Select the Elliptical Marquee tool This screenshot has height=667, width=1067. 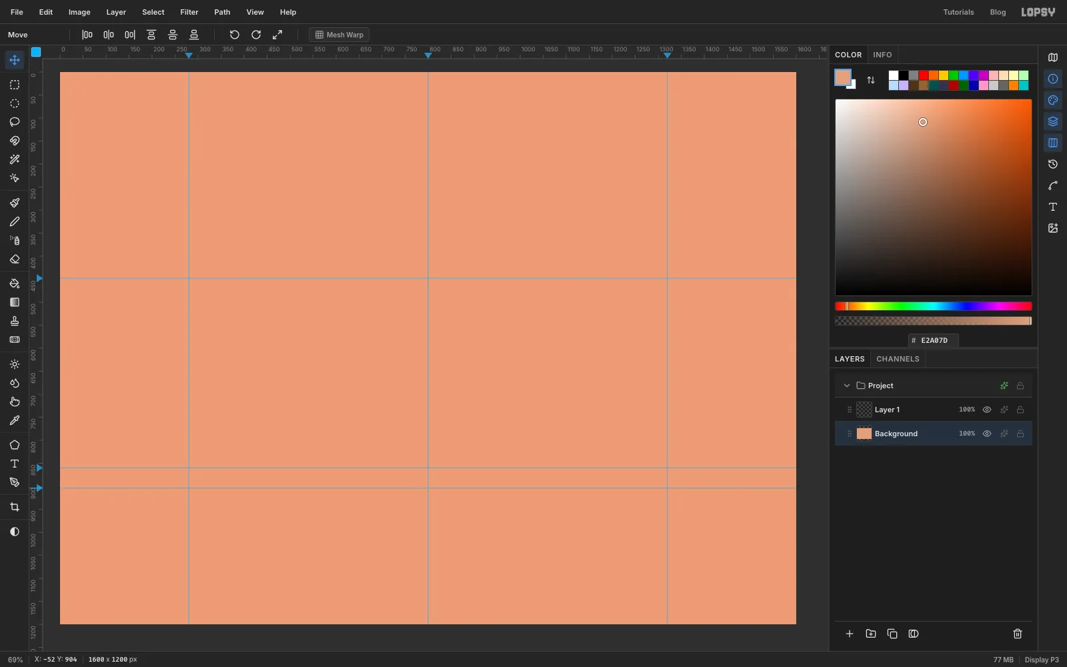tap(15, 103)
